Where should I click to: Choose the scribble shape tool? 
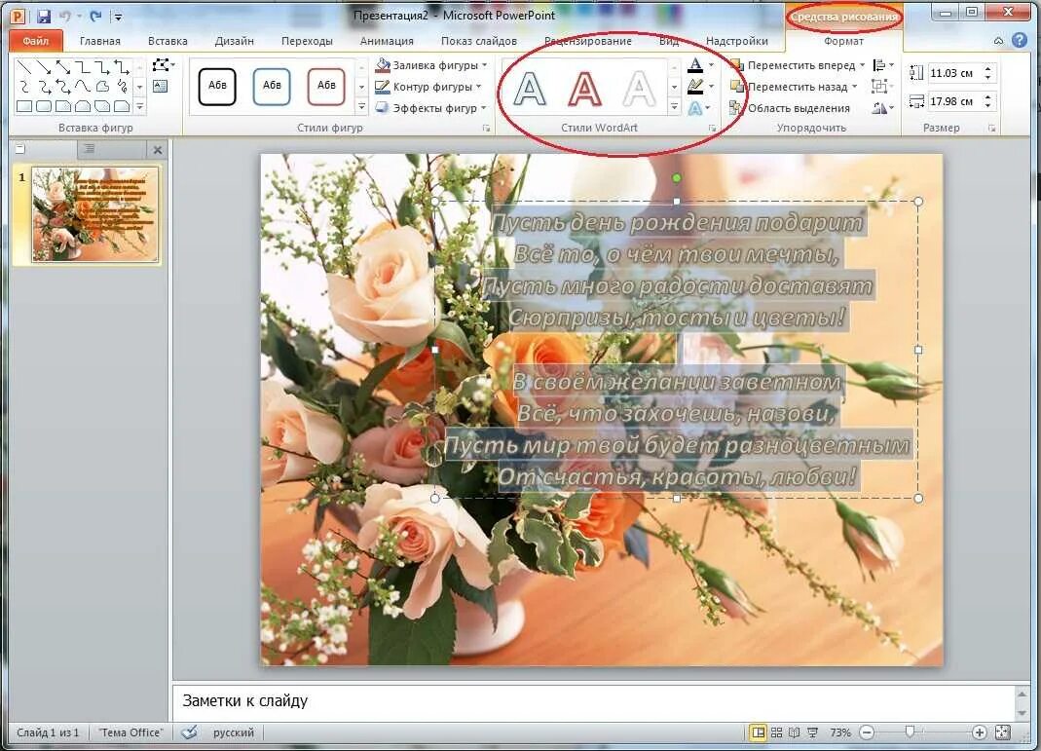(x=122, y=87)
